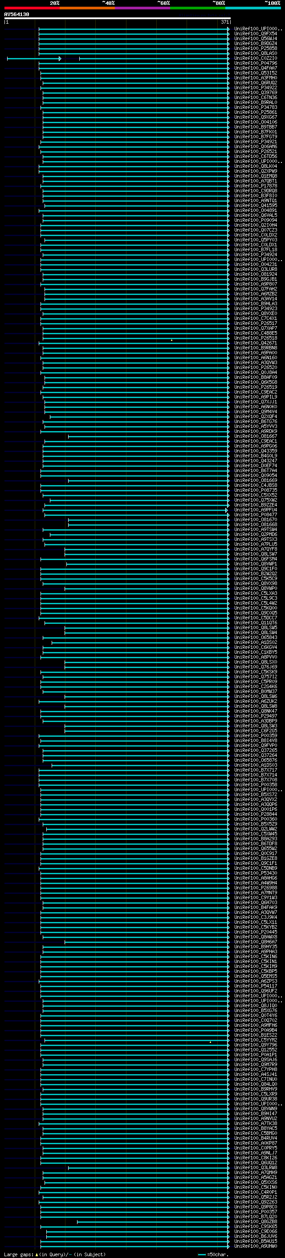The width and height of the screenshot is (285, 1258).
Task: Select label UniRef100_C8KI26
Action: [x=256, y=1158]
